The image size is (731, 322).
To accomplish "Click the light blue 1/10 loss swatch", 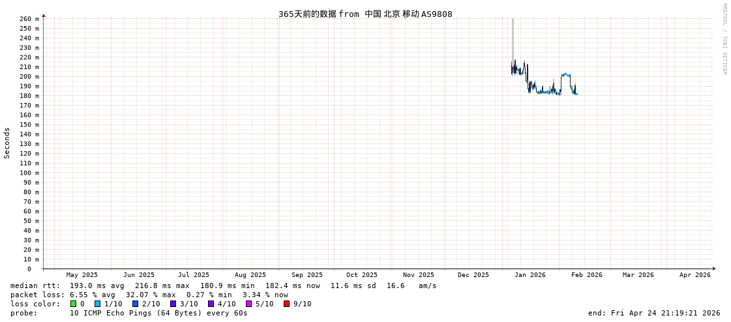I will [x=98, y=304].
